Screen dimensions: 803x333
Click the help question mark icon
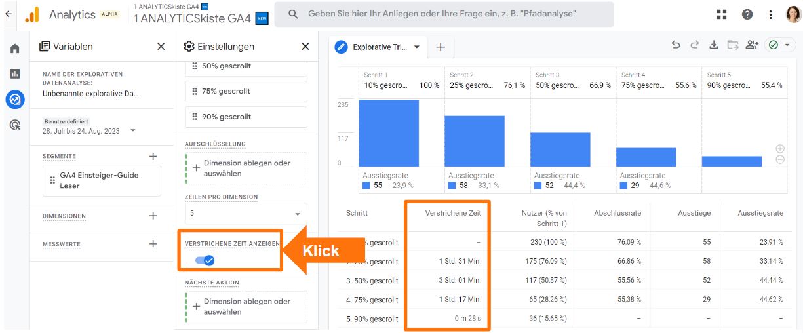click(x=747, y=14)
